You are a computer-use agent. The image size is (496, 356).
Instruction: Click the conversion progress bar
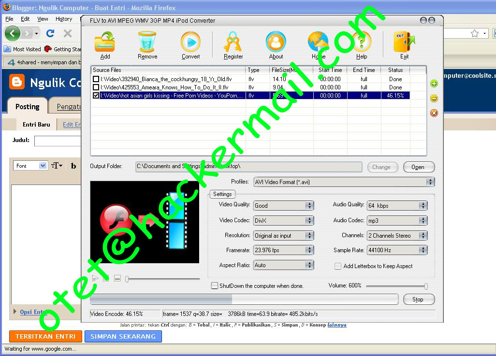[x=244, y=299]
